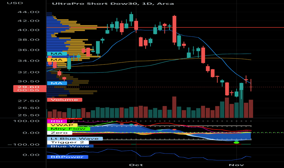This screenshot has width=284, height=168.
Task: Click the 38.00 price axis label
Action: point(28,40)
